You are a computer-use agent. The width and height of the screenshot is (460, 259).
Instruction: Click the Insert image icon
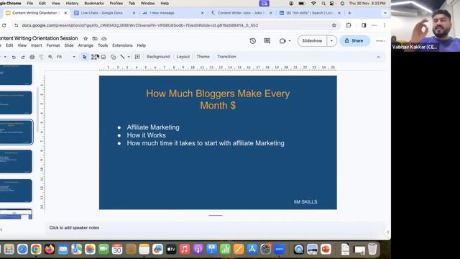[103, 57]
